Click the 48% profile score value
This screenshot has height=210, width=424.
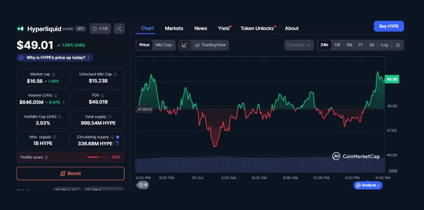116,157
